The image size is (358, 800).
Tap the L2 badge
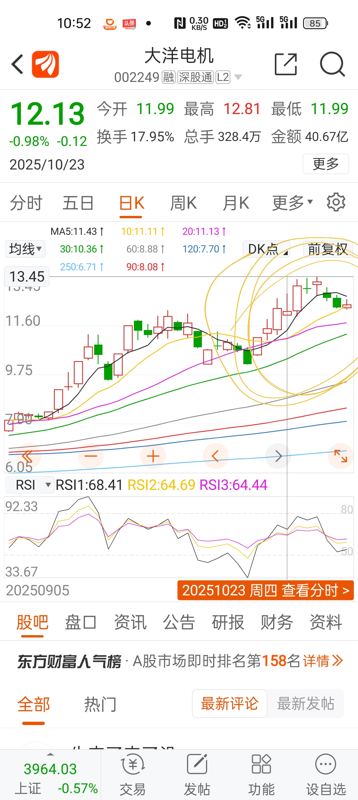(223, 77)
